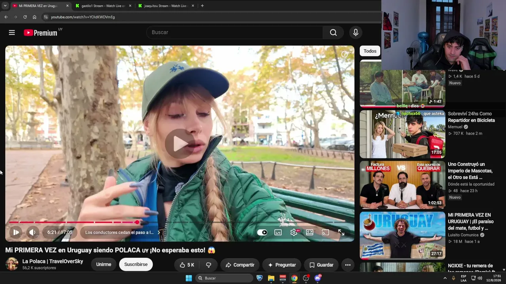Switch to the joaquitou Stream tab
The width and height of the screenshot is (506, 284).
165,6
